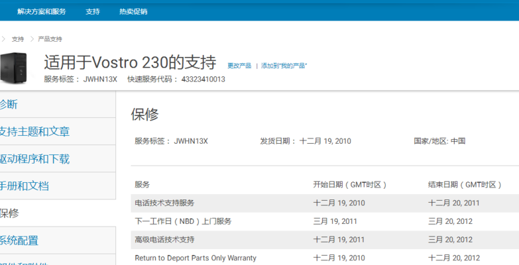Open the 解决方案和服务 menu
The width and height of the screenshot is (519, 265).
pos(42,11)
